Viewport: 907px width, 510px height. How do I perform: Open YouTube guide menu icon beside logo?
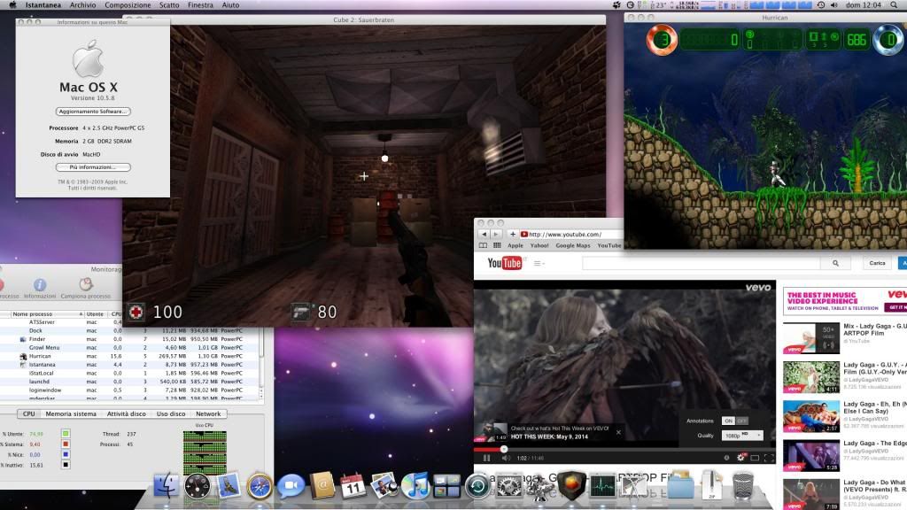click(x=539, y=263)
